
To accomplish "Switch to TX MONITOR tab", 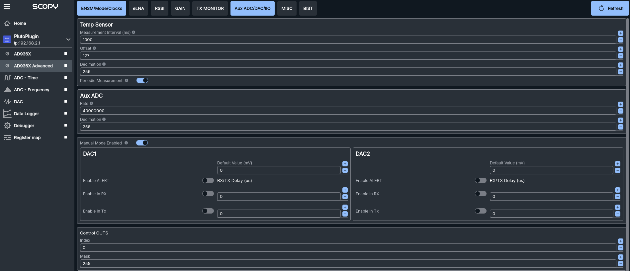I will (x=210, y=8).
